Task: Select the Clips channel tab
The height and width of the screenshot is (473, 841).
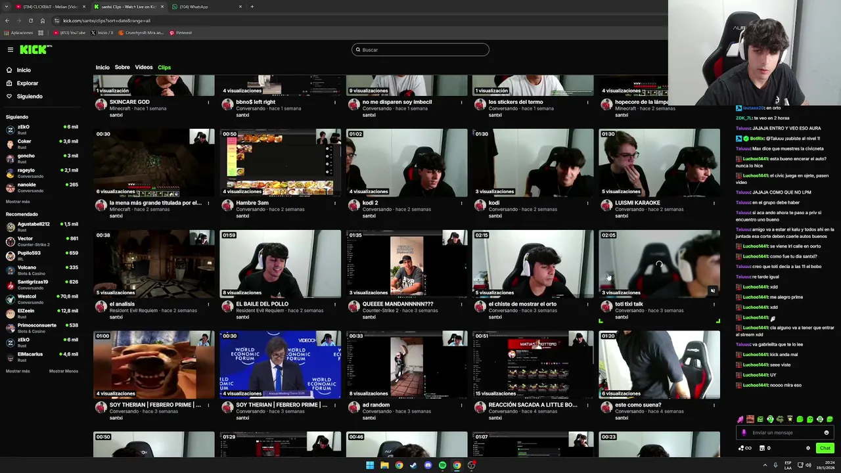Action: (164, 68)
